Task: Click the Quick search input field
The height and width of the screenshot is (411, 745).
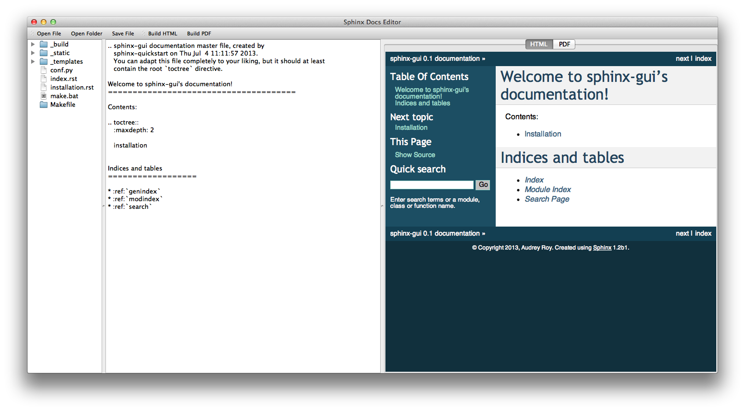Action: pyautogui.click(x=431, y=185)
